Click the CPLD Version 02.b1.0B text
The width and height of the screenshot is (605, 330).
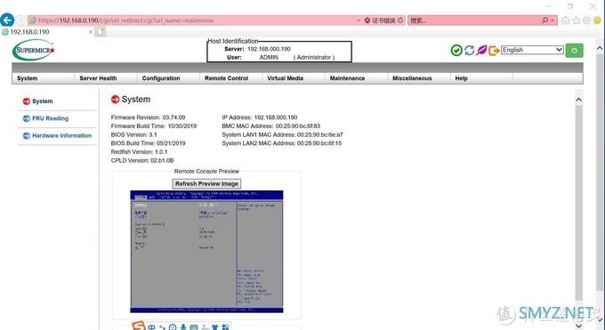click(x=142, y=161)
